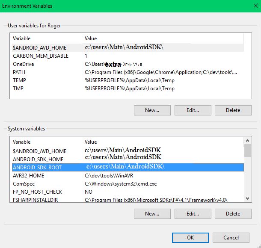Click New under System variables
Image resolution: width=261 pixels, height=248 pixels.
[x=152, y=214]
